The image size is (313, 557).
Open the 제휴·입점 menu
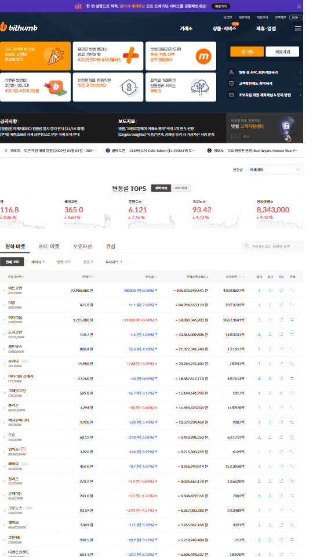pos(266,28)
